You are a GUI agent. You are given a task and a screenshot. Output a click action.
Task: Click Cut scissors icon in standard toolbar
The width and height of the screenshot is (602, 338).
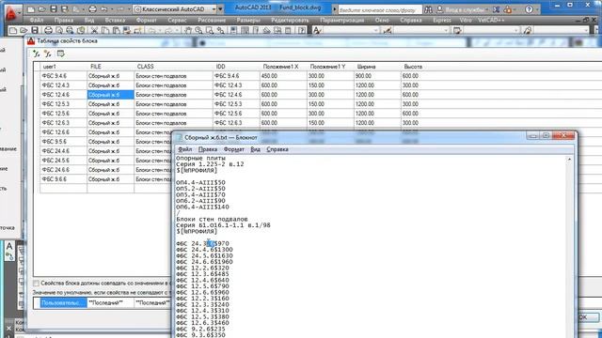tap(94, 30)
